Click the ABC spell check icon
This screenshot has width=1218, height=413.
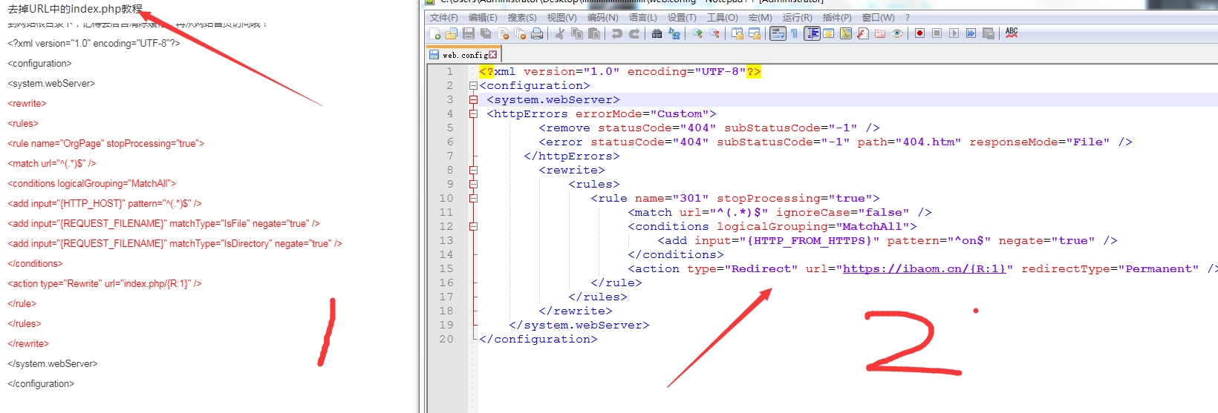click(x=1012, y=33)
